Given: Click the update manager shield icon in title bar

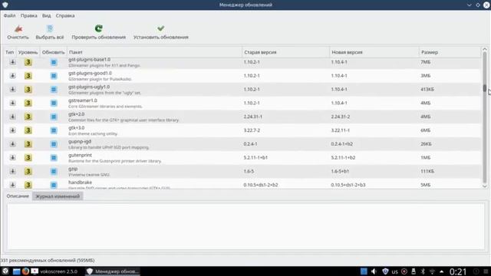Looking at the screenshot, I should 5,5.
